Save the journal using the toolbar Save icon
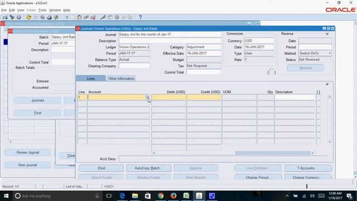The image size is (357, 201). [x=28, y=17]
